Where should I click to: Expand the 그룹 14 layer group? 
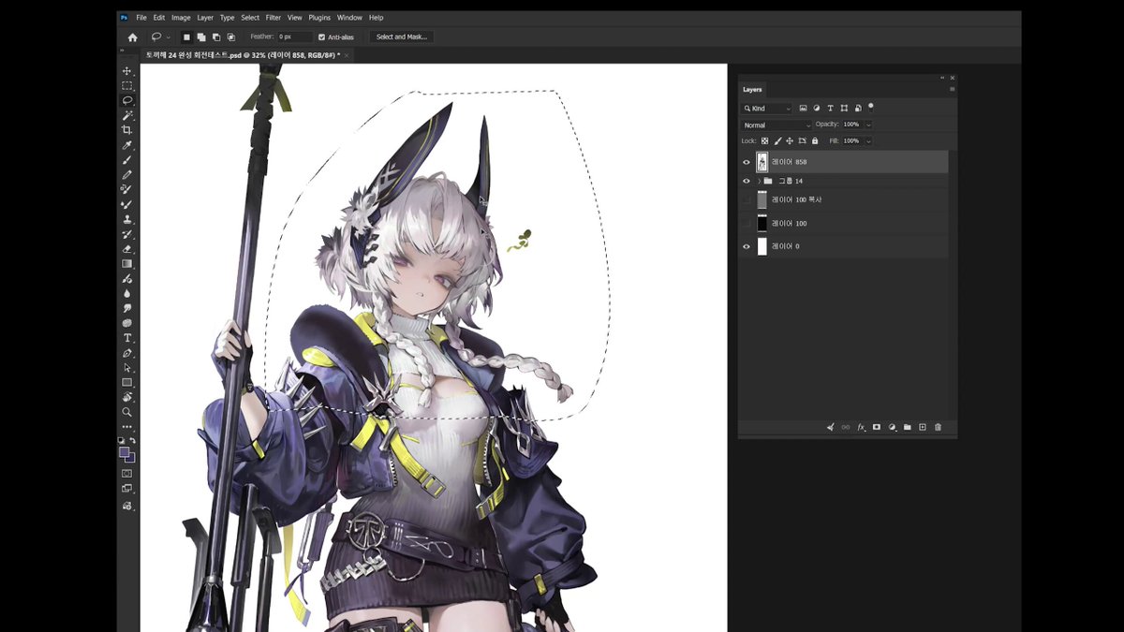(759, 181)
